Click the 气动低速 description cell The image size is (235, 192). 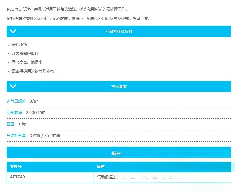click(x=162, y=177)
